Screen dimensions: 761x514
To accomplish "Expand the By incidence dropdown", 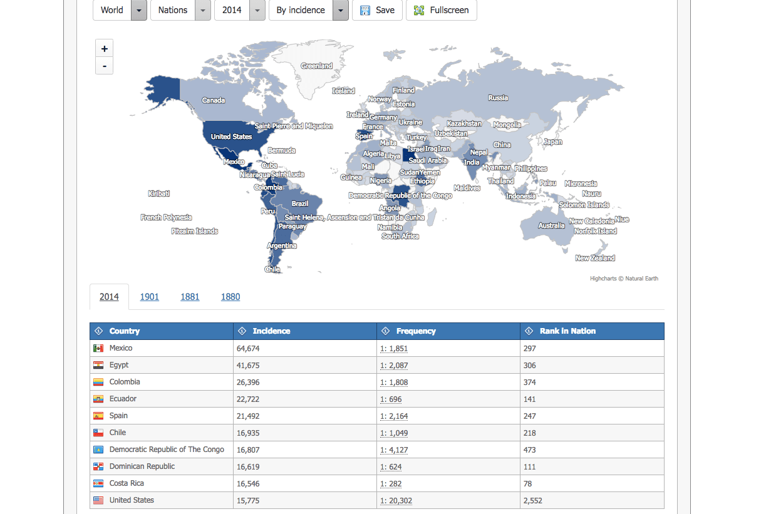I will 340,10.
